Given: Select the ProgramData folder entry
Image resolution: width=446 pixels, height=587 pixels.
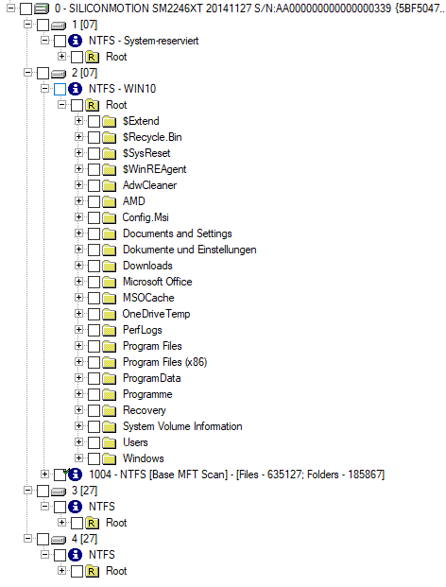Looking at the screenshot, I should coord(151,378).
